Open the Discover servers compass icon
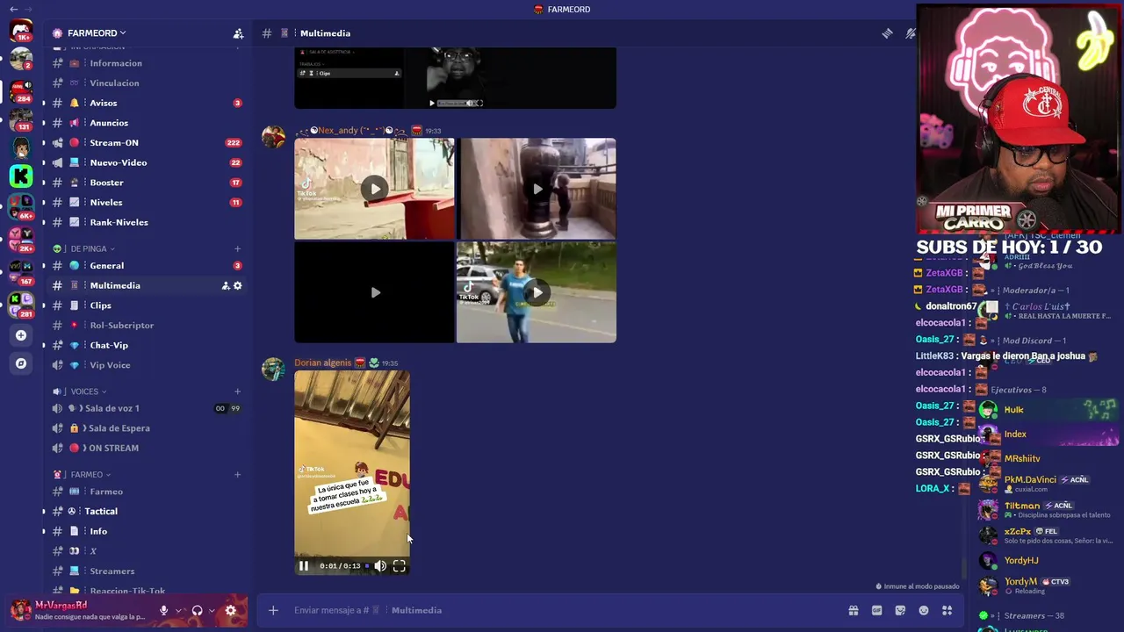 point(21,363)
